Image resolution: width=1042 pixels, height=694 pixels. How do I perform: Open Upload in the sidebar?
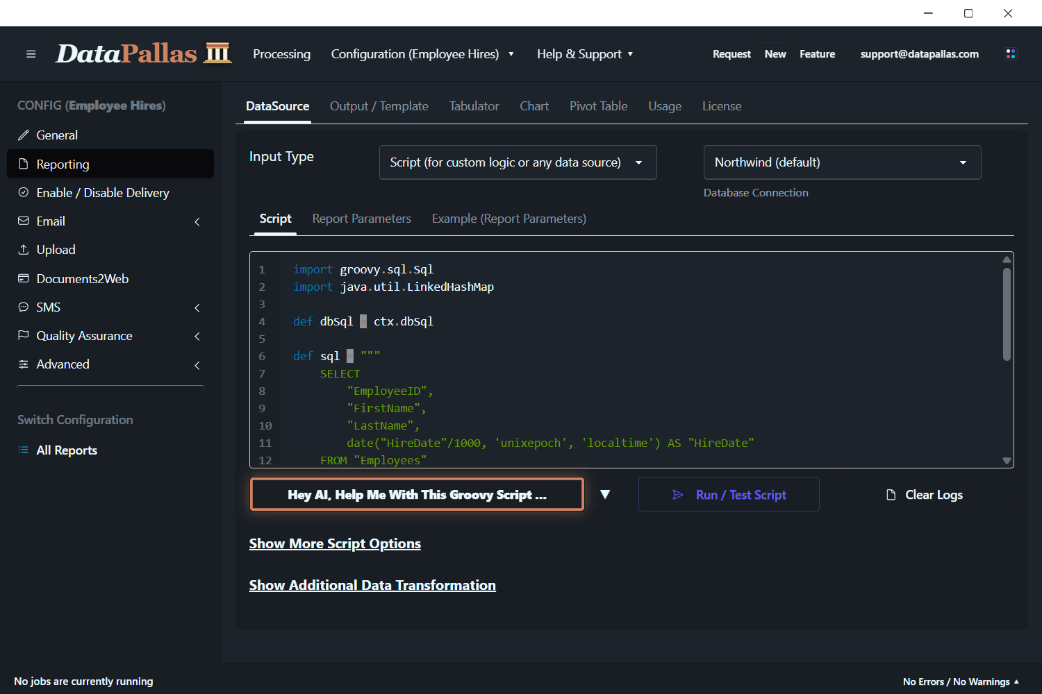pyautogui.click(x=110, y=250)
